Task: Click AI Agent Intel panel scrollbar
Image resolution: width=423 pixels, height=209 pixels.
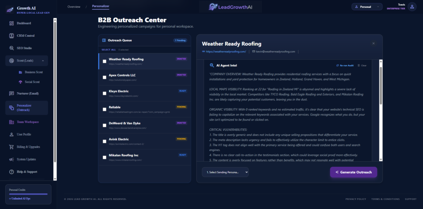Action: pyautogui.click(x=380, y=85)
